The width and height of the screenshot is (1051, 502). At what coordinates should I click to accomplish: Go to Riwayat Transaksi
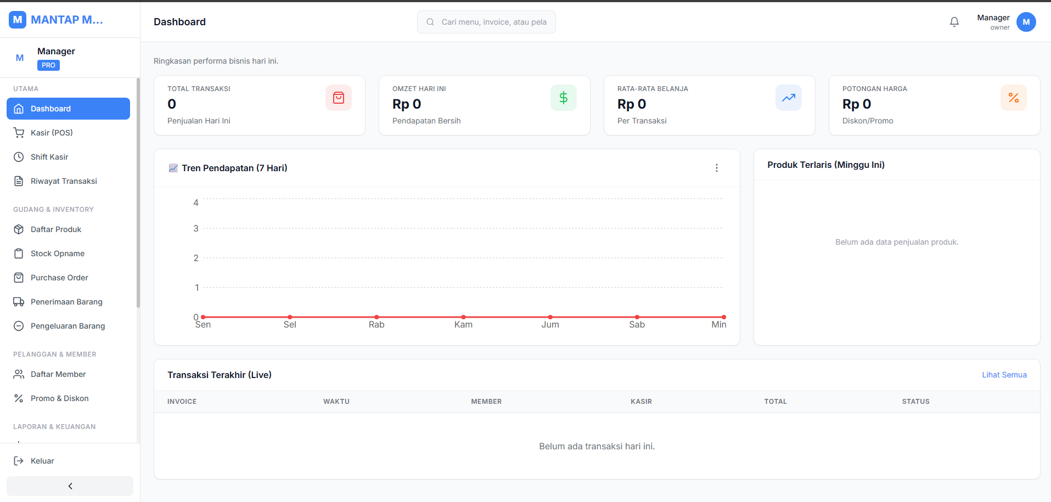(68, 181)
